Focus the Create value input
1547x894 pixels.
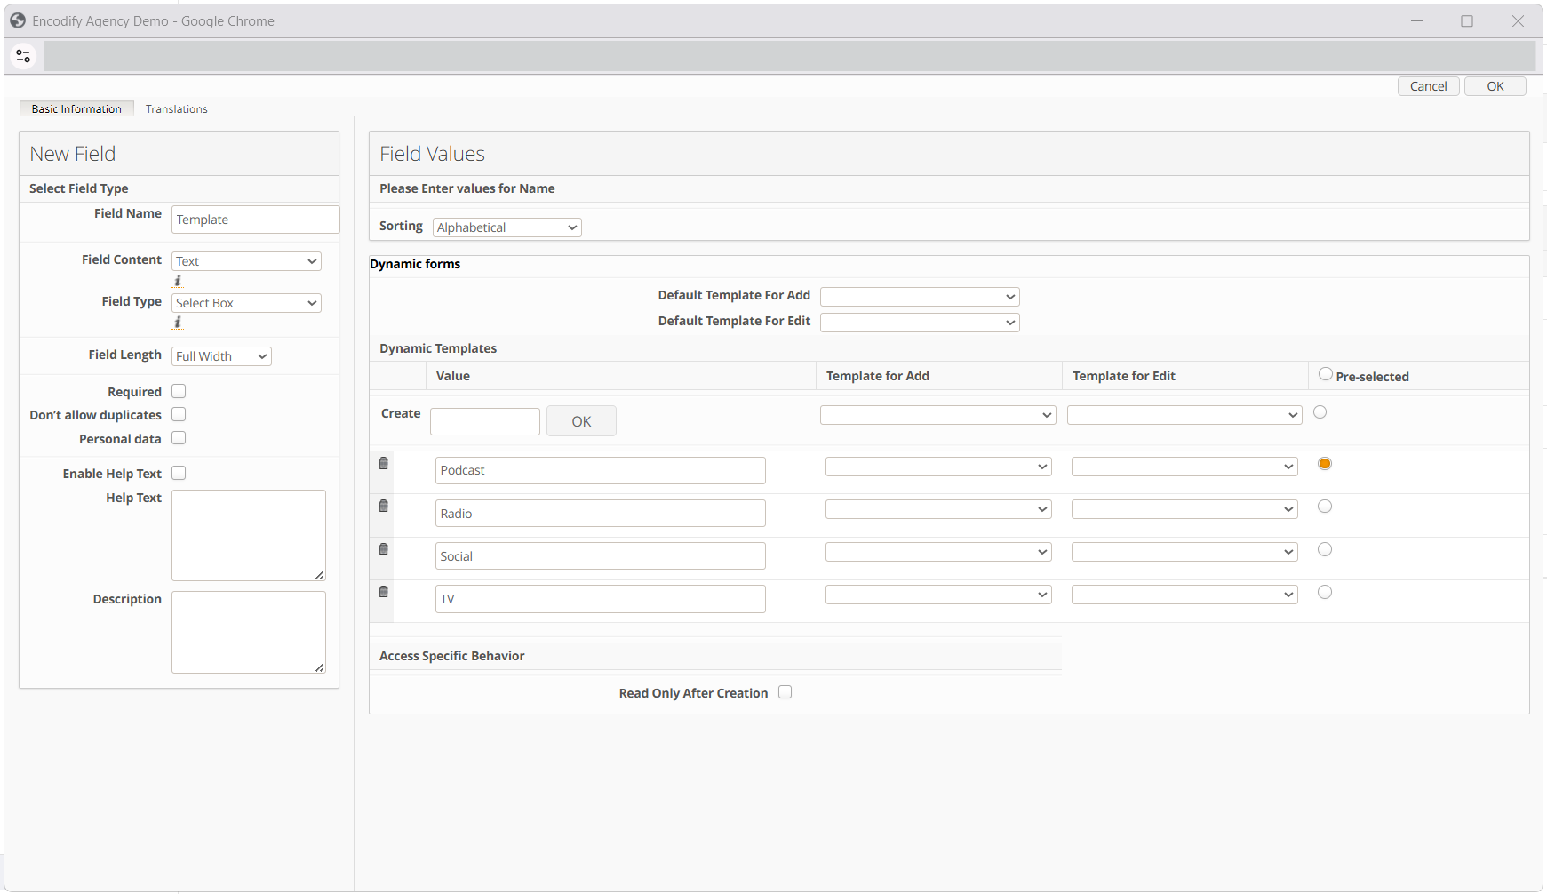pos(485,421)
